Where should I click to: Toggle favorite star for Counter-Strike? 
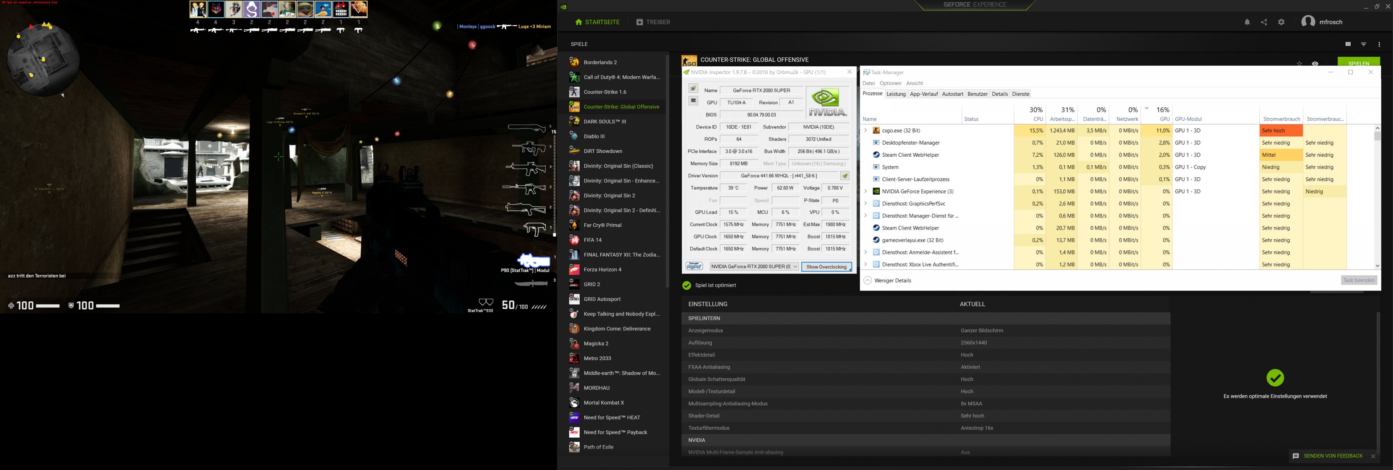(1299, 63)
